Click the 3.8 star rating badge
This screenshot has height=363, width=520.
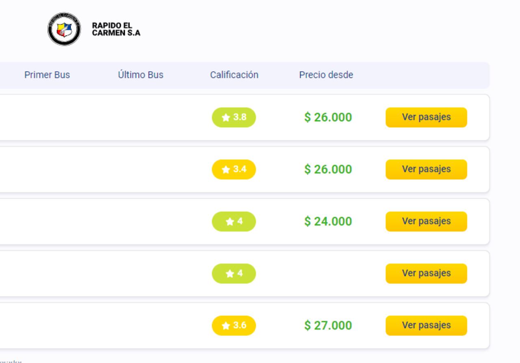coord(234,117)
